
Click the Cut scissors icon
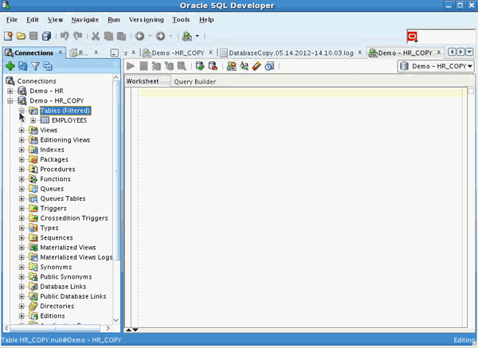tap(96, 36)
